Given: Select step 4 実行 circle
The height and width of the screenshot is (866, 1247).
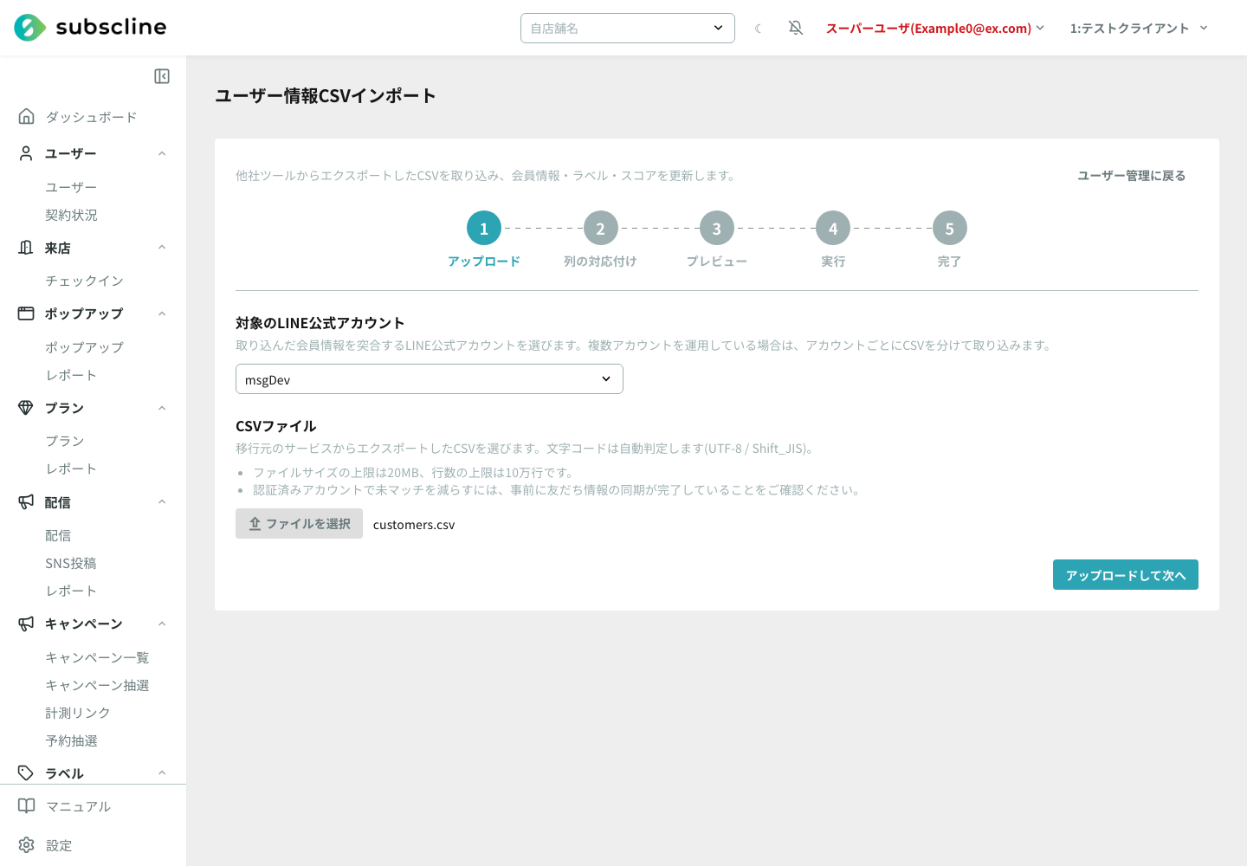Looking at the screenshot, I should coord(833,229).
